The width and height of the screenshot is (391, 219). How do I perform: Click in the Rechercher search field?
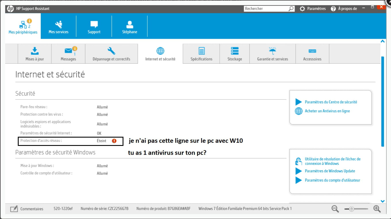point(265,9)
